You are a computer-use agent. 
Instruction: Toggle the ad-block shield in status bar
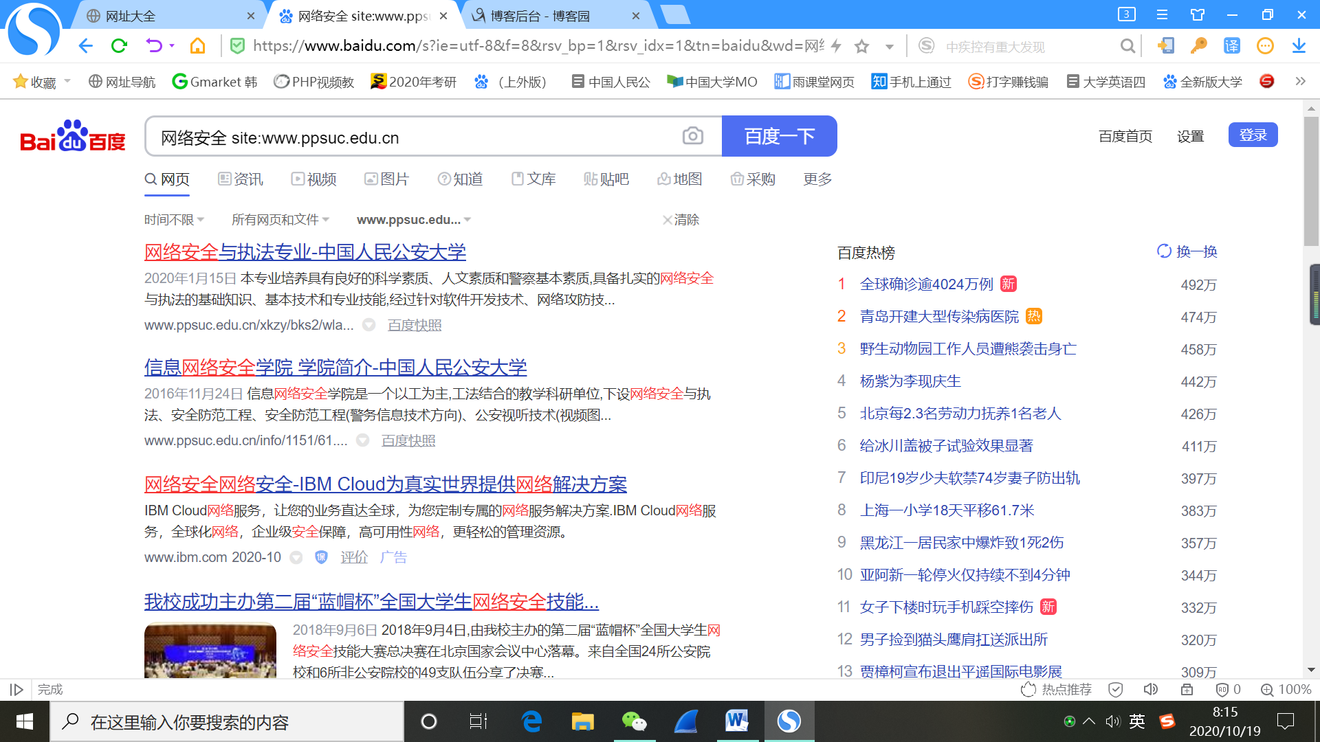pos(1222,689)
